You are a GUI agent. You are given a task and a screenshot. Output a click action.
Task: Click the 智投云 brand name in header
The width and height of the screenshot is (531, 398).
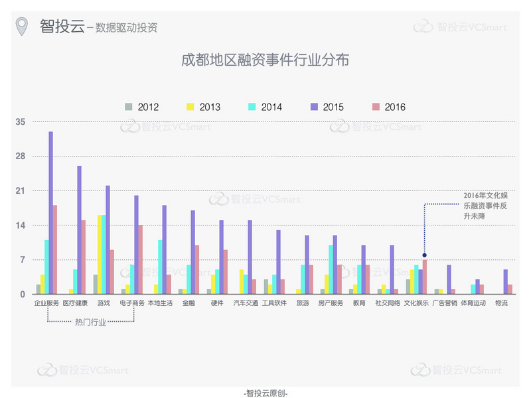pos(61,27)
